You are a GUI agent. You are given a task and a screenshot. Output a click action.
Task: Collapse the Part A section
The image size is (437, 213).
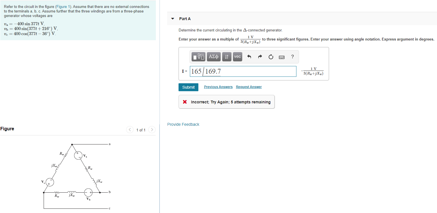(x=173, y=19)
